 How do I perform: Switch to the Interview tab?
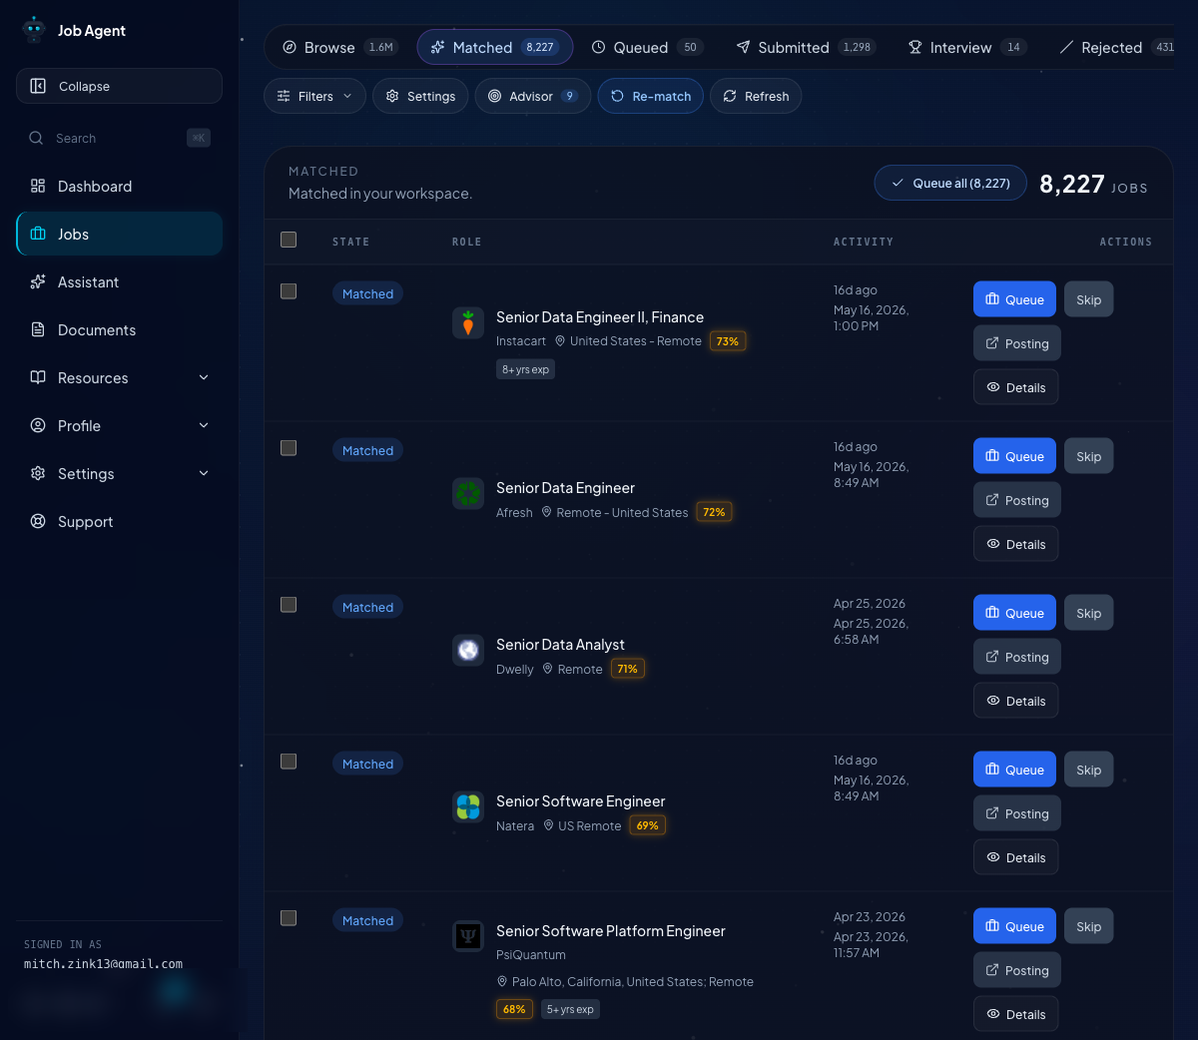966,47
